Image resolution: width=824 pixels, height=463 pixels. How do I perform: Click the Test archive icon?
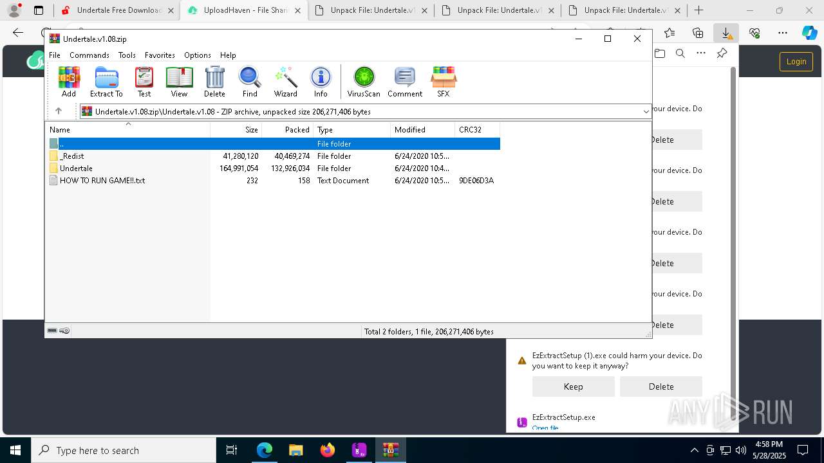click(144, 82)
